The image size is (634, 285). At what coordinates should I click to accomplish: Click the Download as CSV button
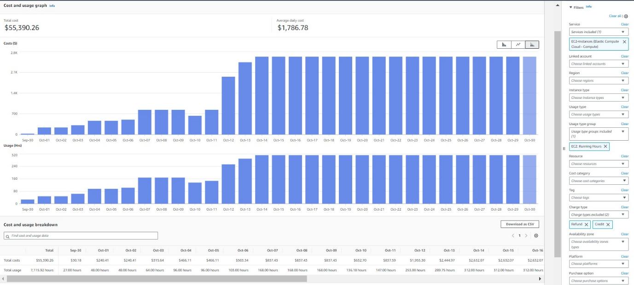(x=519, y=224)
